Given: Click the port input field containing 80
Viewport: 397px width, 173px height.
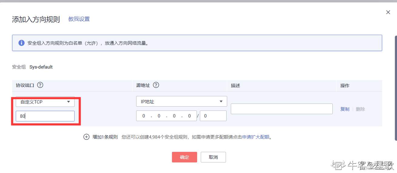Looking at the screenshot, I should coord(45,116).
